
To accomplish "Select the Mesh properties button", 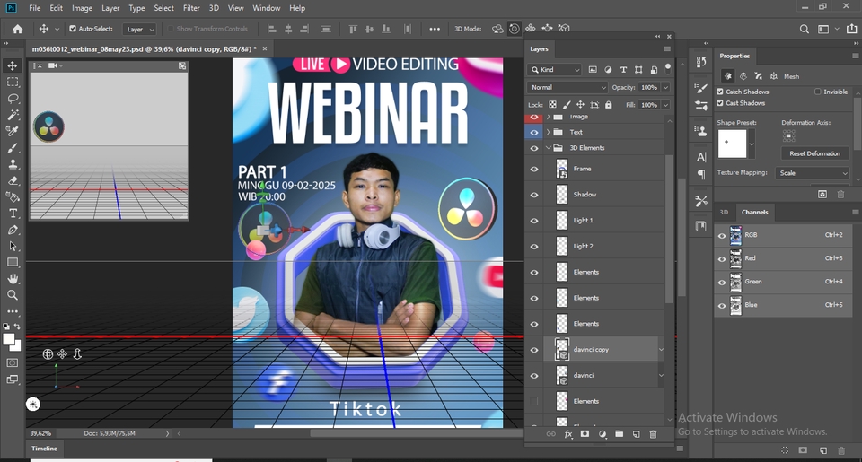I will tap(727, 76).
